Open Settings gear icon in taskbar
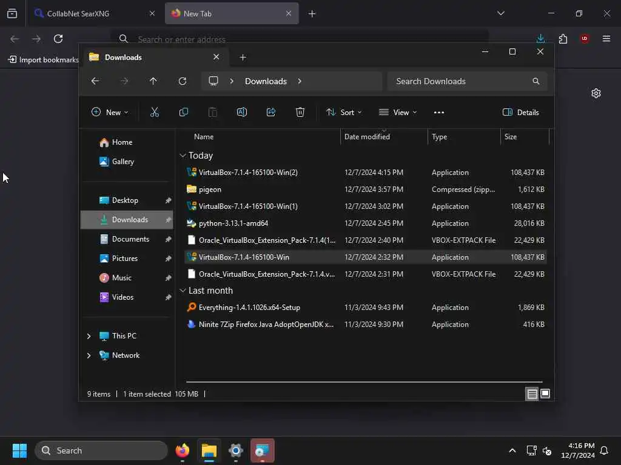 pos(236,450)
